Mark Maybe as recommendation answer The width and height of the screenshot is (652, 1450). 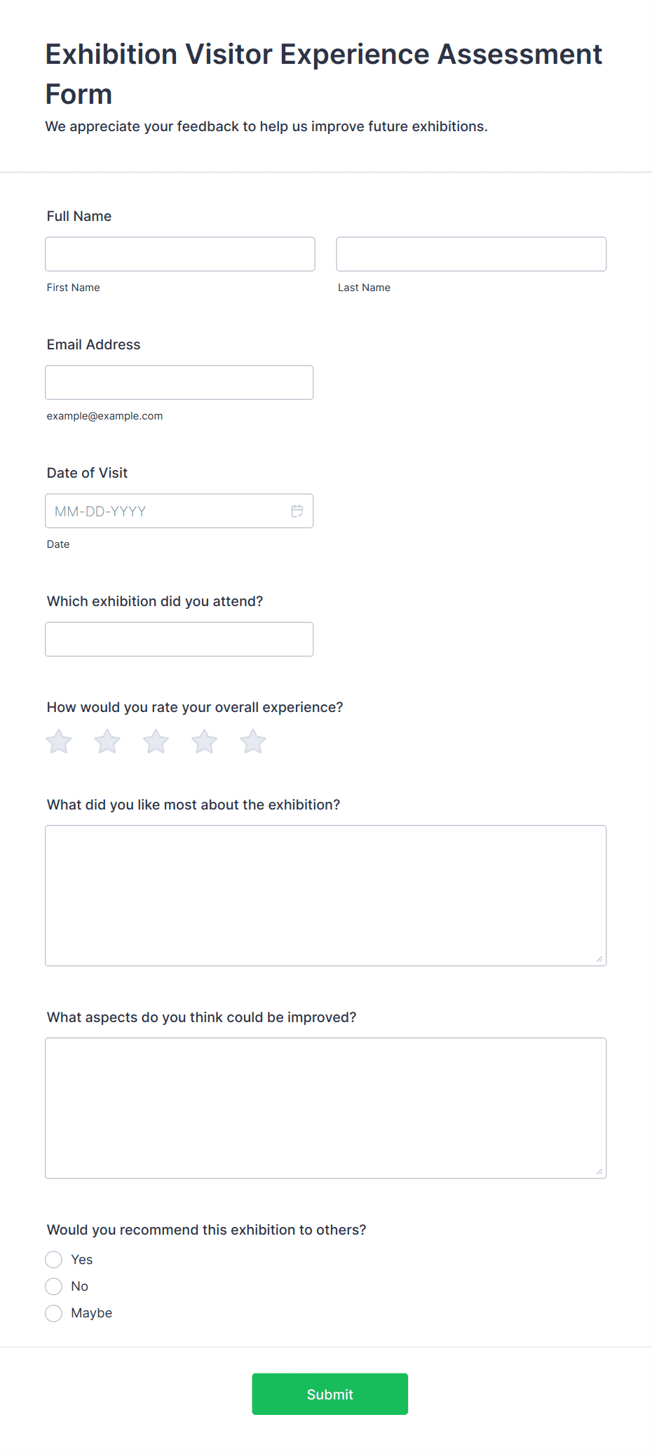(53, 1313)
